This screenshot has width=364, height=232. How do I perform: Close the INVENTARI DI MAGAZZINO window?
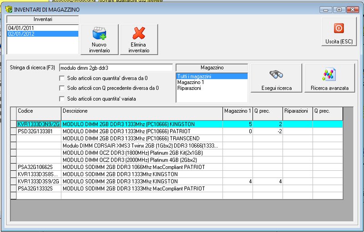point(352,10)
